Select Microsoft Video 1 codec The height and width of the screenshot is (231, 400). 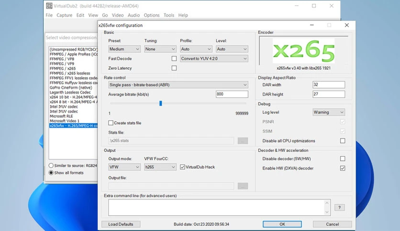click(x=73, y=121)
